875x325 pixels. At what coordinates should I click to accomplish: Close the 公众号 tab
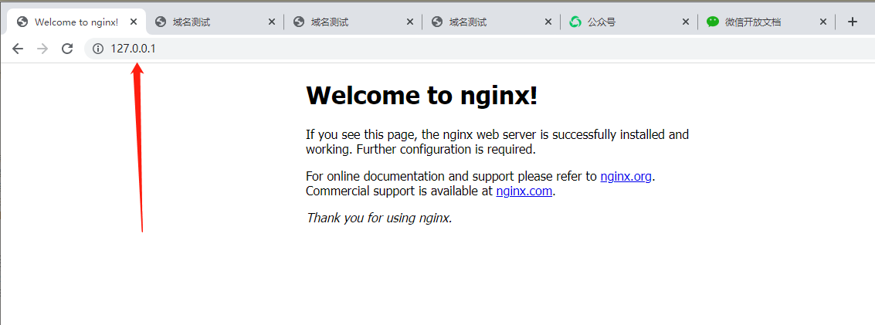coord(686,22)
